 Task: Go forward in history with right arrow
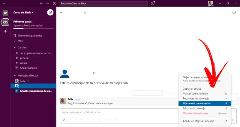(48, 3)
